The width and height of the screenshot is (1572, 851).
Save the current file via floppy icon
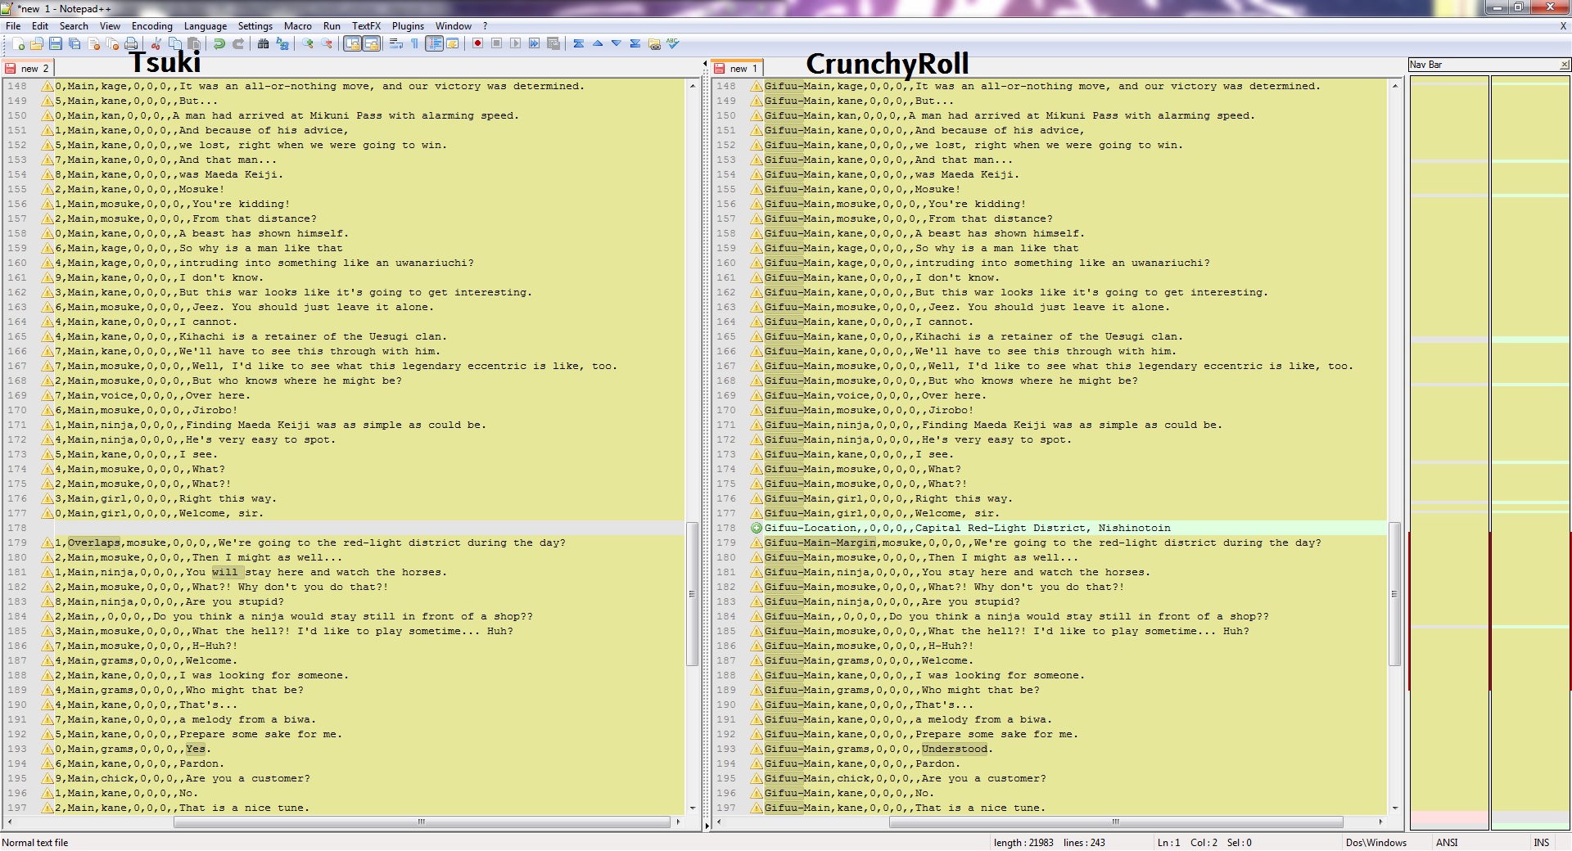(x=56, y=44)
